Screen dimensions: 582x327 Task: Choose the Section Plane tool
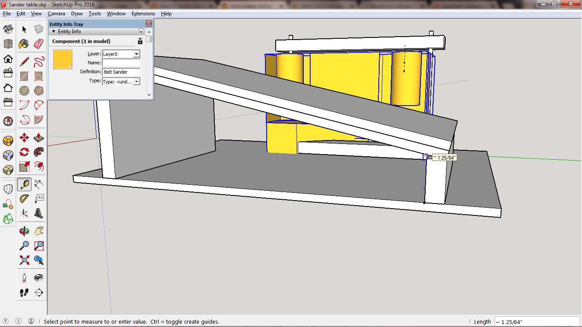[x=38, y=293]
